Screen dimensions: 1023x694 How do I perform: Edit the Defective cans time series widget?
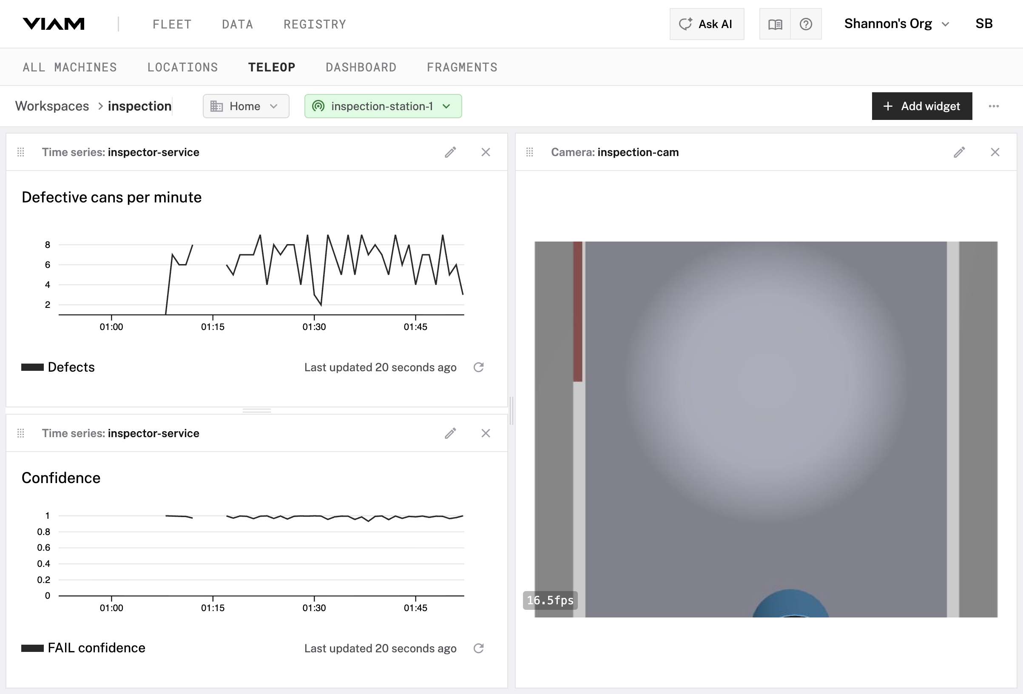click(x=450, y=152)
